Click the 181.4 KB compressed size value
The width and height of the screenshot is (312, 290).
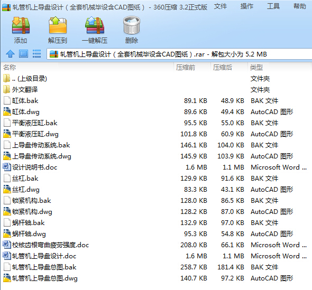pyautogui.click(x=231, y=267)
